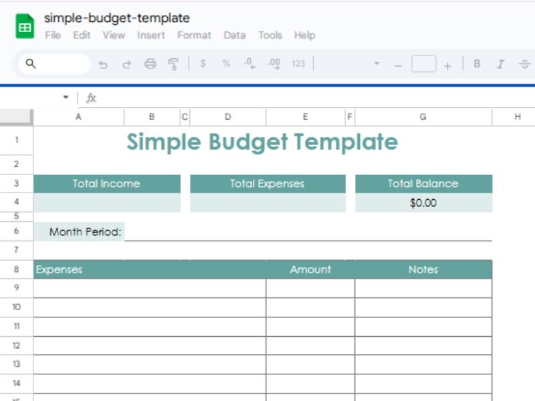The width and height of the screenshot is (535, 401).
Task: Select column A header
Action: click(x=78, y=117)
